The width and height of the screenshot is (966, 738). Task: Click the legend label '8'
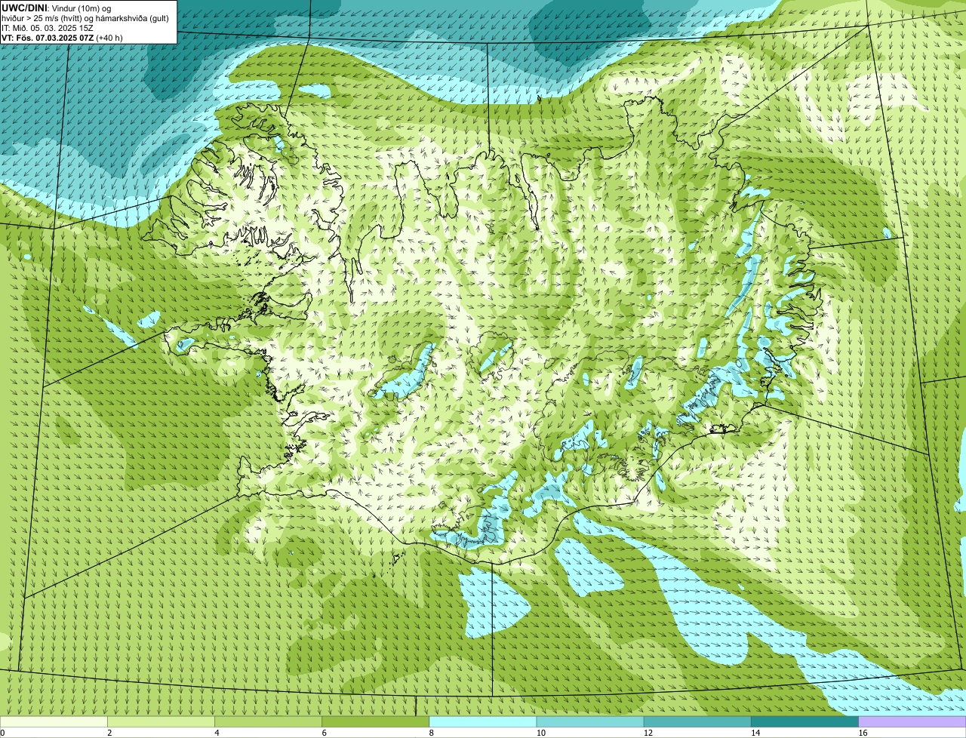[x=431, y=733]
